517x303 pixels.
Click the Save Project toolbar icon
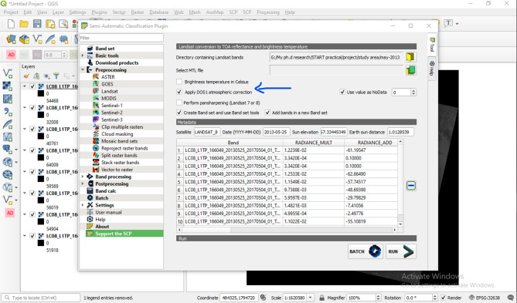click(37, 24)
